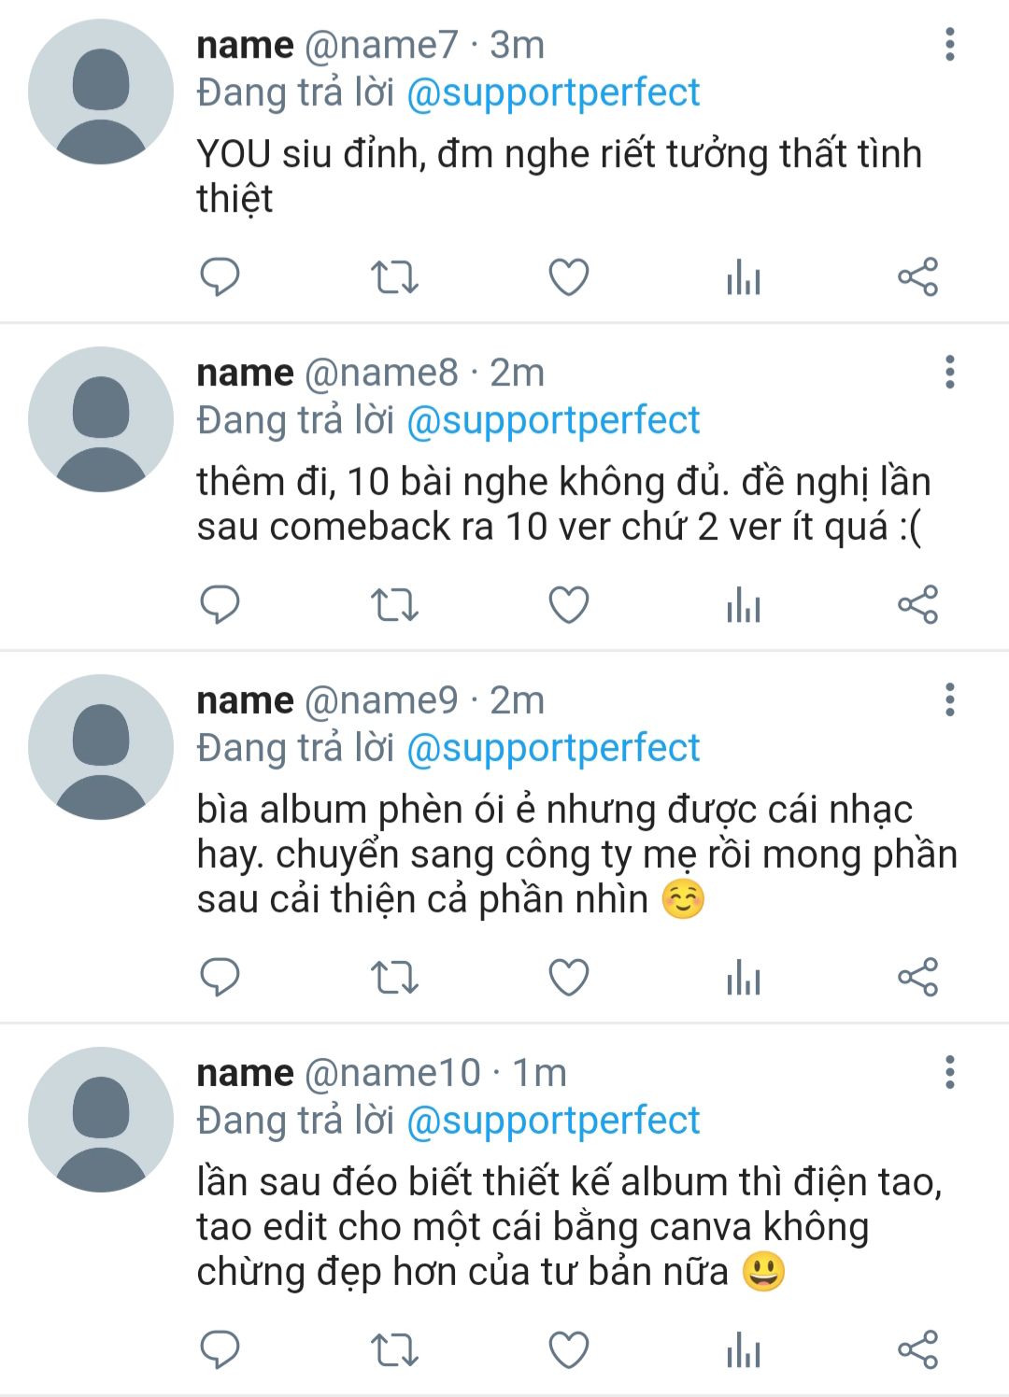Like the @name10 tweet
This screenshot has width=1009, height=1397.
(568, 1350)
